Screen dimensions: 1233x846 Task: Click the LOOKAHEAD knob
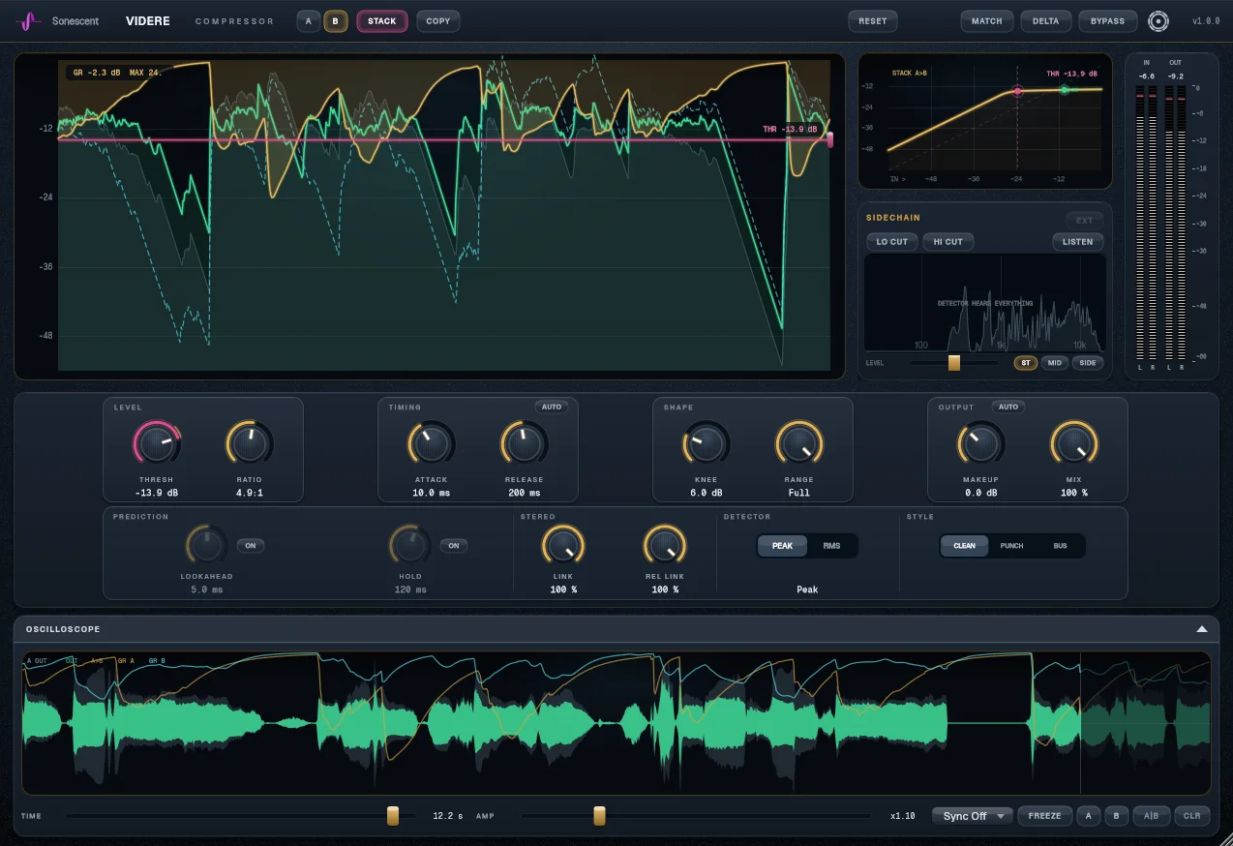tap(206, 546)
